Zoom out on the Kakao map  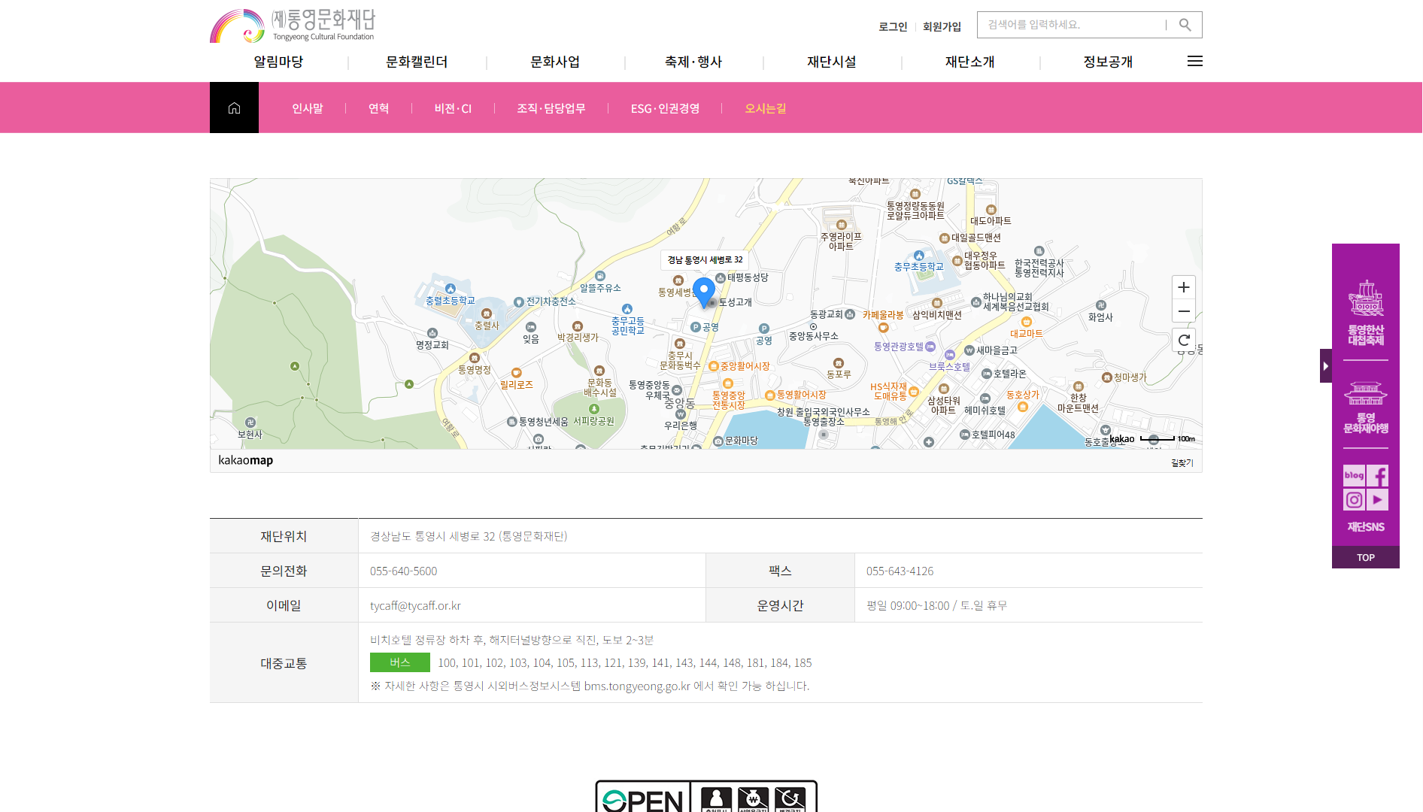1183,311
